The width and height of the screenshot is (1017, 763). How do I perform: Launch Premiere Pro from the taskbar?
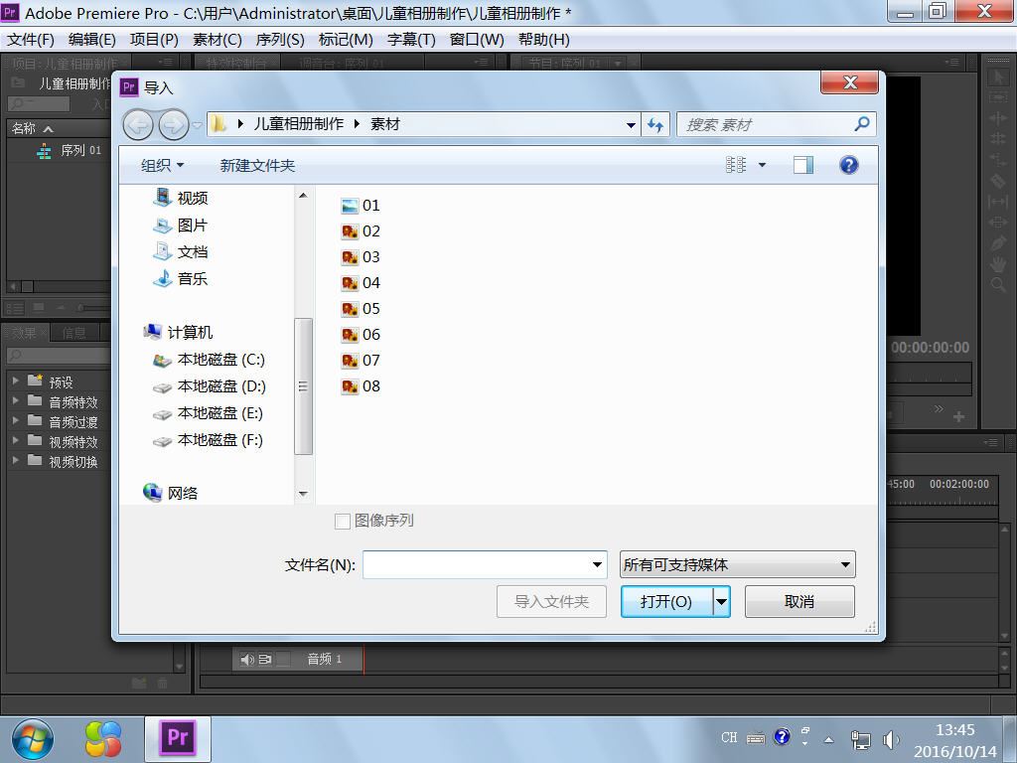[178, 738]
